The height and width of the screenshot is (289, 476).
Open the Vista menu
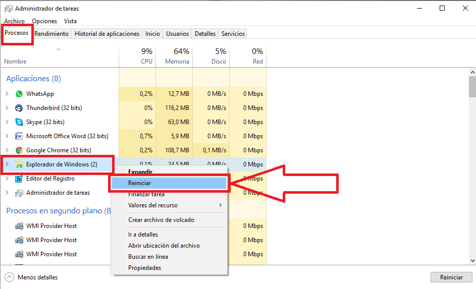(70, 21)
